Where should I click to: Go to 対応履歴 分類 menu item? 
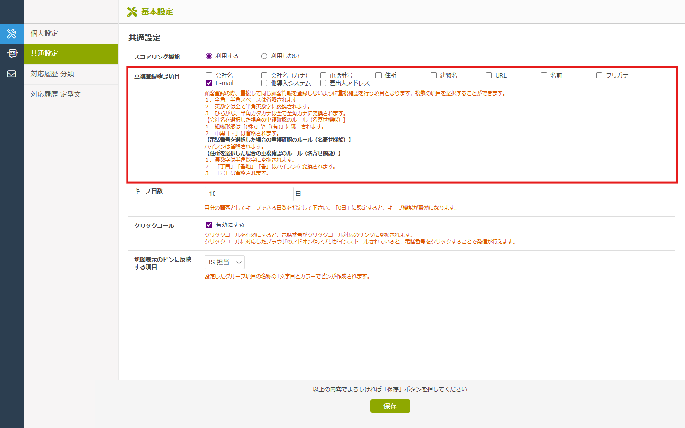pyautogui.click(x=52, y=74)
